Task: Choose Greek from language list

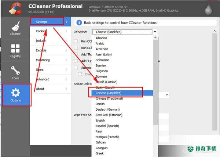Action: pos(122,153)
